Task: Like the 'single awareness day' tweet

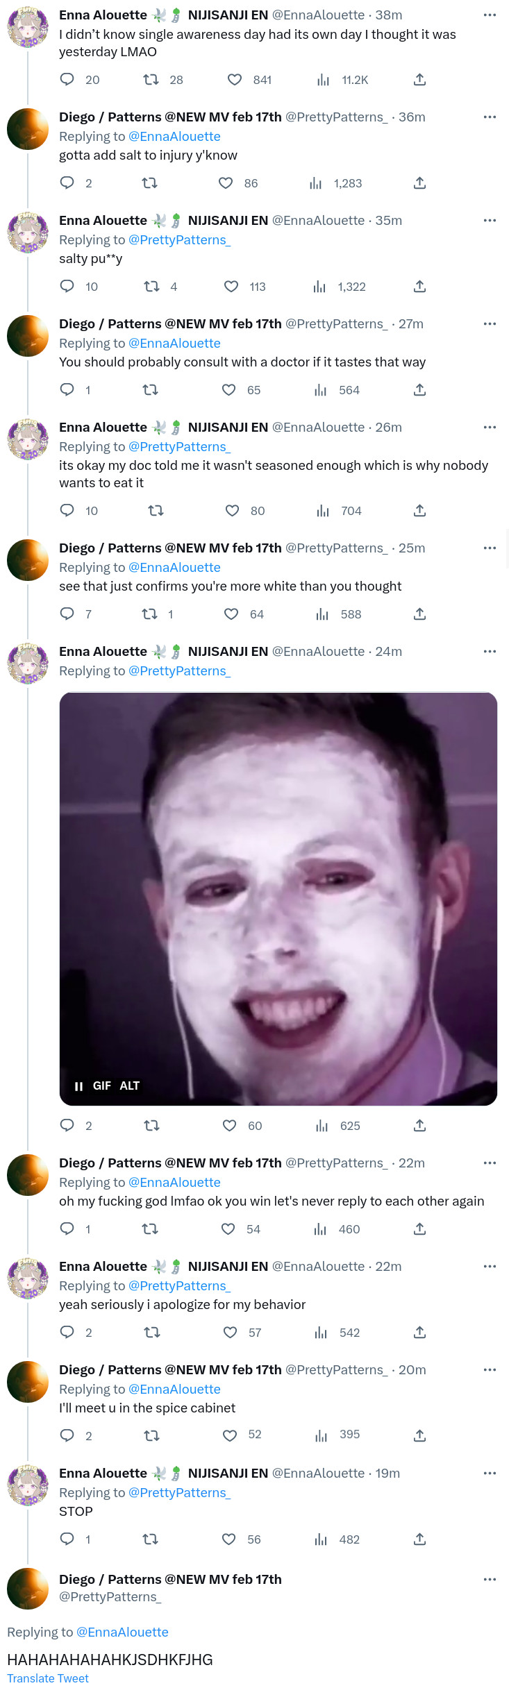Action: pyautogui.click(x=235, y=80)
